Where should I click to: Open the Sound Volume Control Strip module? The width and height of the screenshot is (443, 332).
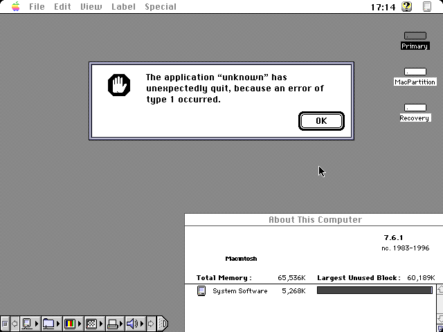(x=136, y=324)
